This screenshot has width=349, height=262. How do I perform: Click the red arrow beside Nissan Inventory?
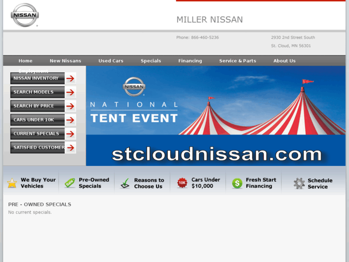click(71, 78)
